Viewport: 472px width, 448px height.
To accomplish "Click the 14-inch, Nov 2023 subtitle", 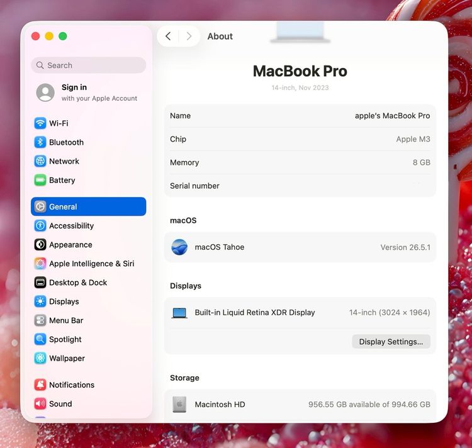I will tap(300, 87).
